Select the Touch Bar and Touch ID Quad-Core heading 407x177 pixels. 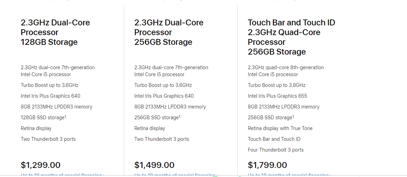click(x=291, y=37)
